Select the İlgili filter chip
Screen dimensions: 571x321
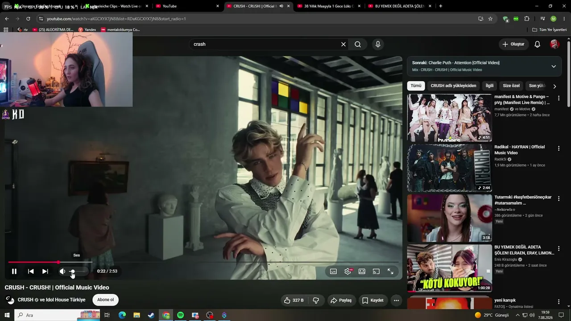tap(490, 86)
